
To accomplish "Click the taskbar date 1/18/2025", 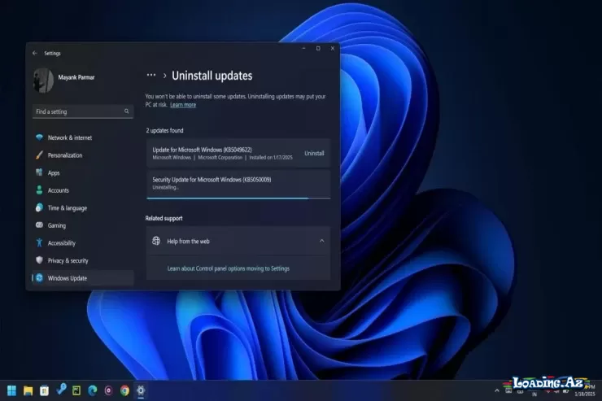I will click(x=585, y=394).
